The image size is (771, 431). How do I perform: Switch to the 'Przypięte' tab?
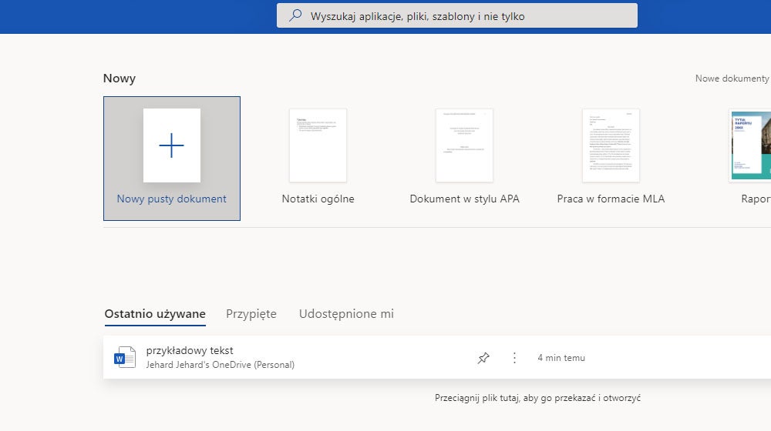251,314
